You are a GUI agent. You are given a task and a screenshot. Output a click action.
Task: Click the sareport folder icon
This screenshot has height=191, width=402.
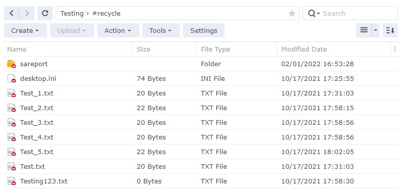point(12,64)
